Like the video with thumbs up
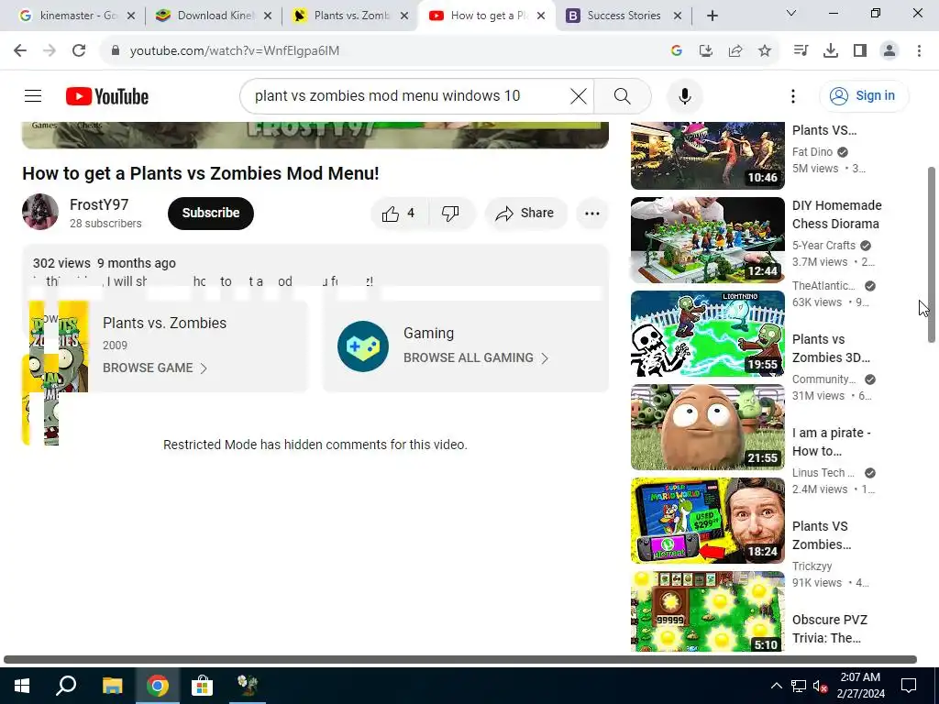The image size is (939, 704). point(400,213)
